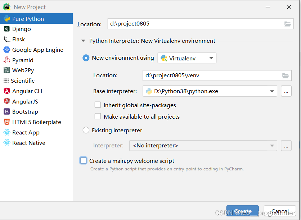Click the Angular CLI red shield icon
The height and width of the screenshot is (220, 301).
[x=7, y=91]
